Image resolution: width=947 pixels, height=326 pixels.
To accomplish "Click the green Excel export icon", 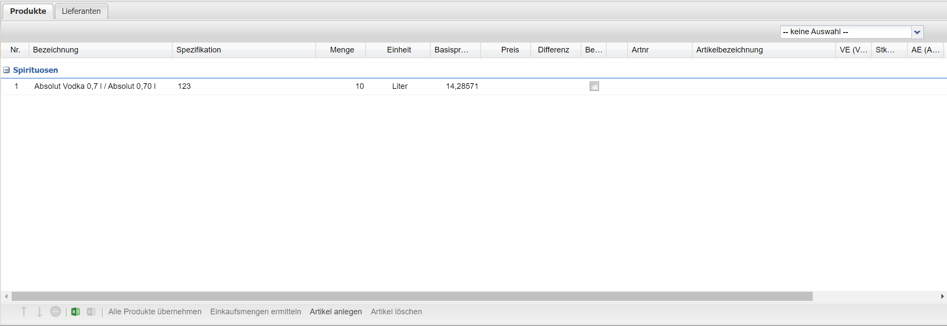I will click(x=76, y=312).
